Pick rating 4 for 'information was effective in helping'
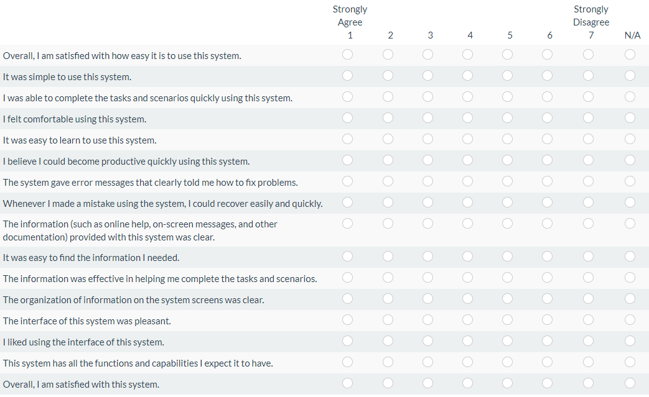The width and height of the screenshot is (649, 397). pos(468,278)
